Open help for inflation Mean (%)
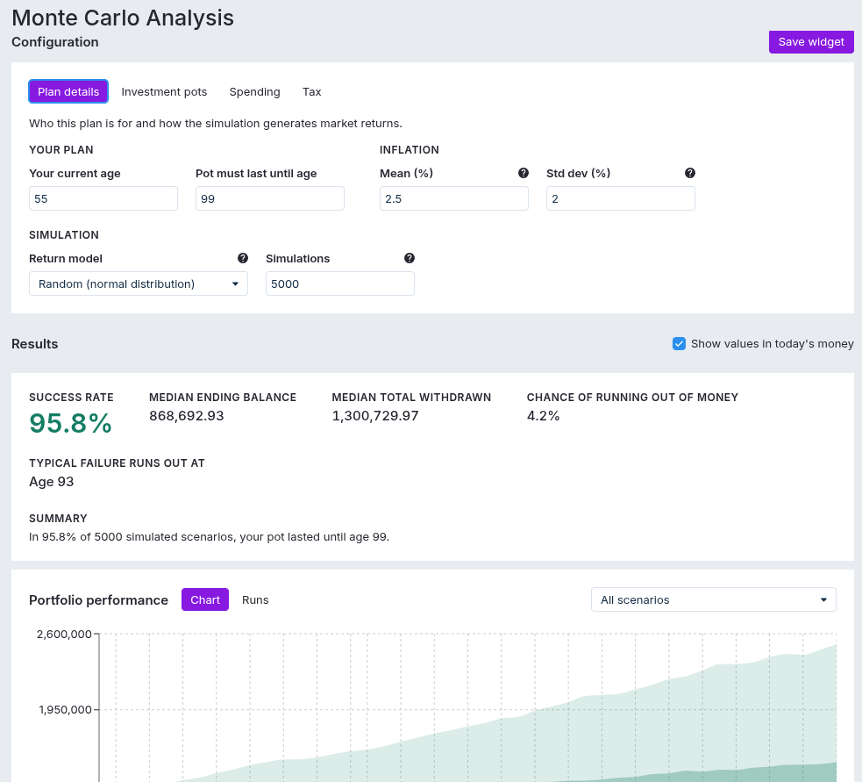This screenshot has width=862, height=782. coord(524,174)
